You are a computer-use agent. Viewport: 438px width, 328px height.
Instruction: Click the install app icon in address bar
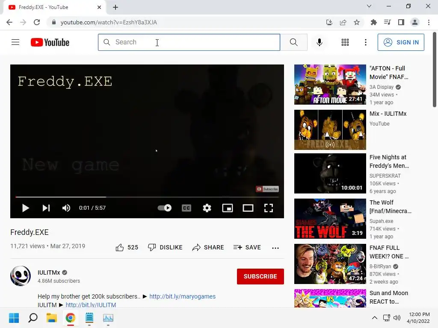[x=329, y=22]
